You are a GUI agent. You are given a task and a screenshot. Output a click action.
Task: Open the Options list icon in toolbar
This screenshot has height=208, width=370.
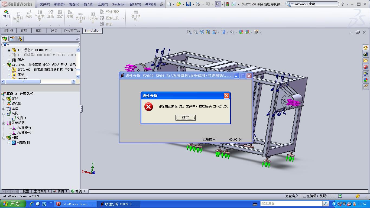[x=234, y=4]
